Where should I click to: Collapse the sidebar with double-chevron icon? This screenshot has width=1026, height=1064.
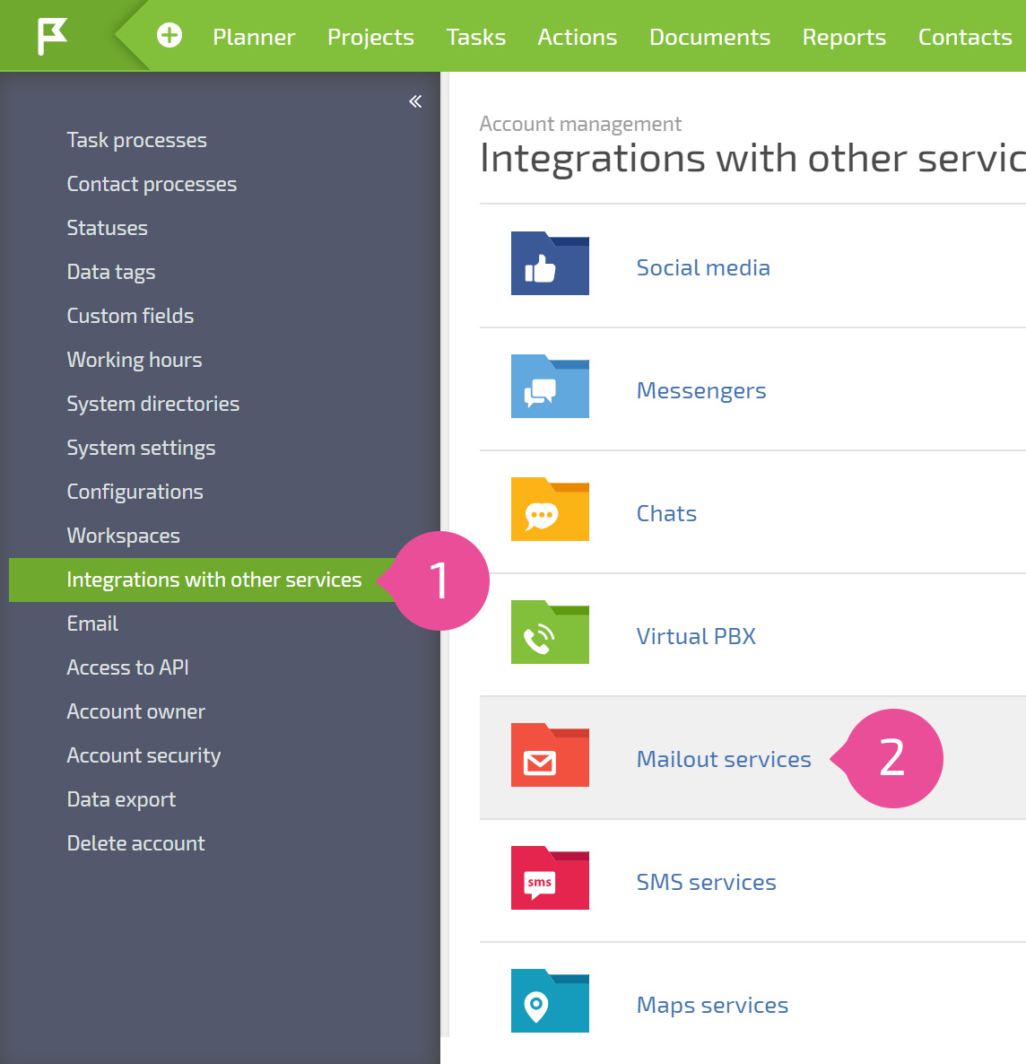[415, 101]
